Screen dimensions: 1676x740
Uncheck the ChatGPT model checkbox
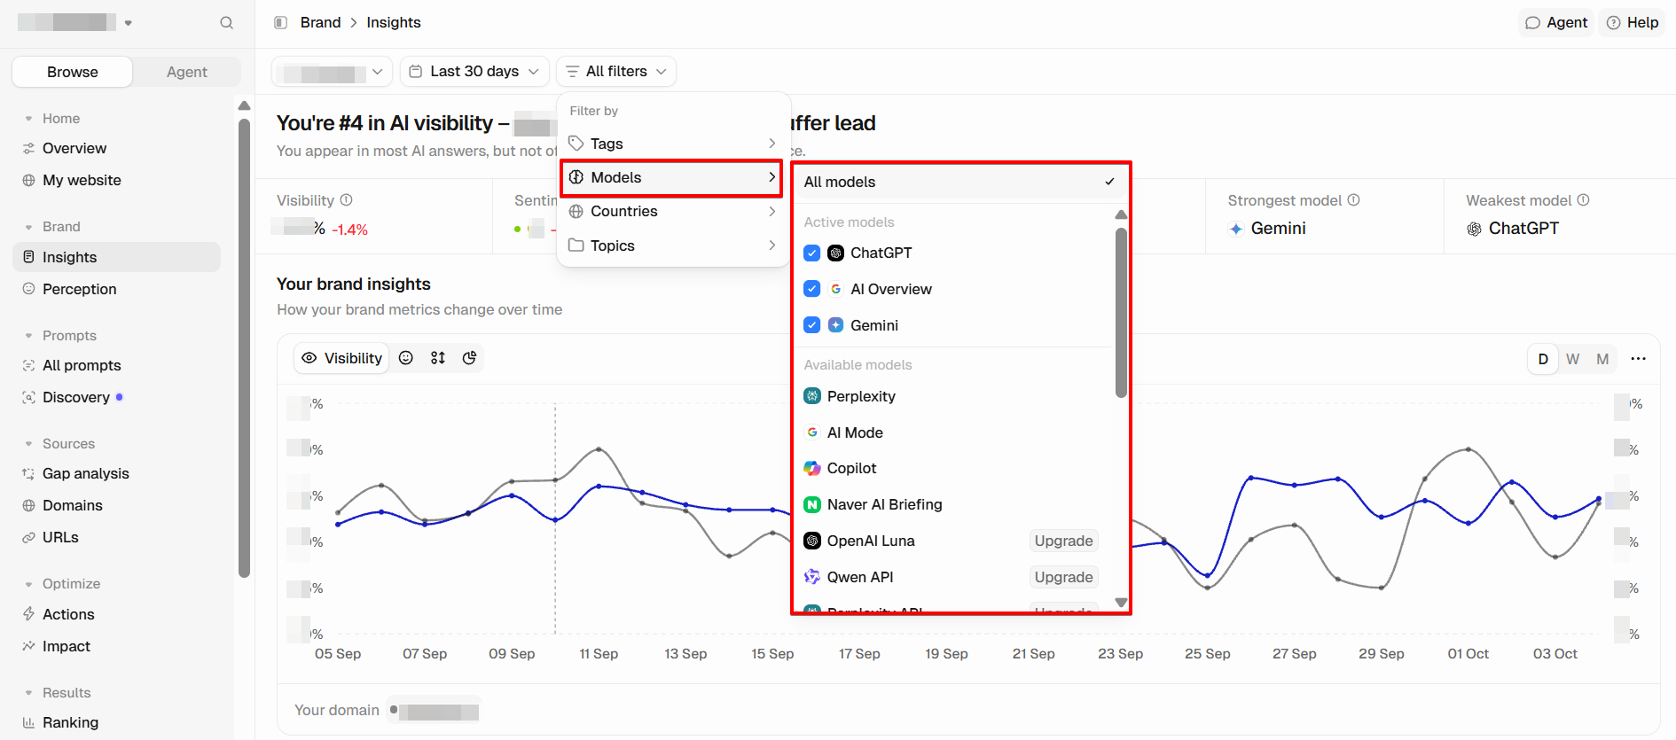click(x=812, y=253)
